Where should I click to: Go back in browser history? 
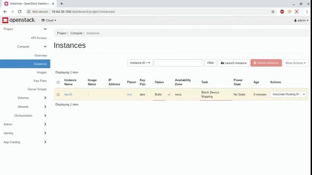[x=5, y=12]
